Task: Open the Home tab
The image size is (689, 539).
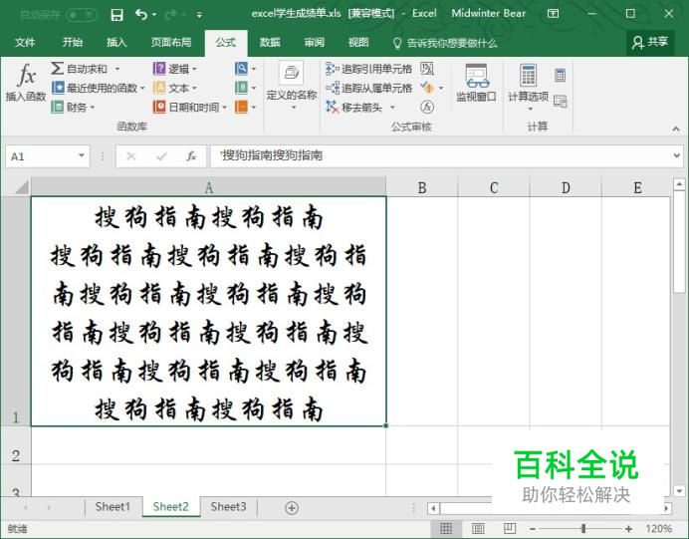Action: click(x=73, y=42)
